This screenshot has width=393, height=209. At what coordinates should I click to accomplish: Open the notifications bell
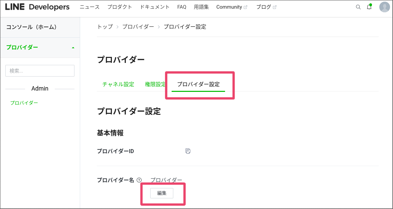[369, 7]
